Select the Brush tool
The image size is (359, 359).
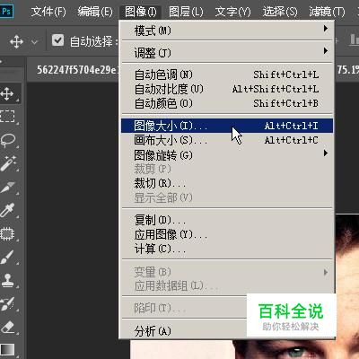(x=8, y=257)
